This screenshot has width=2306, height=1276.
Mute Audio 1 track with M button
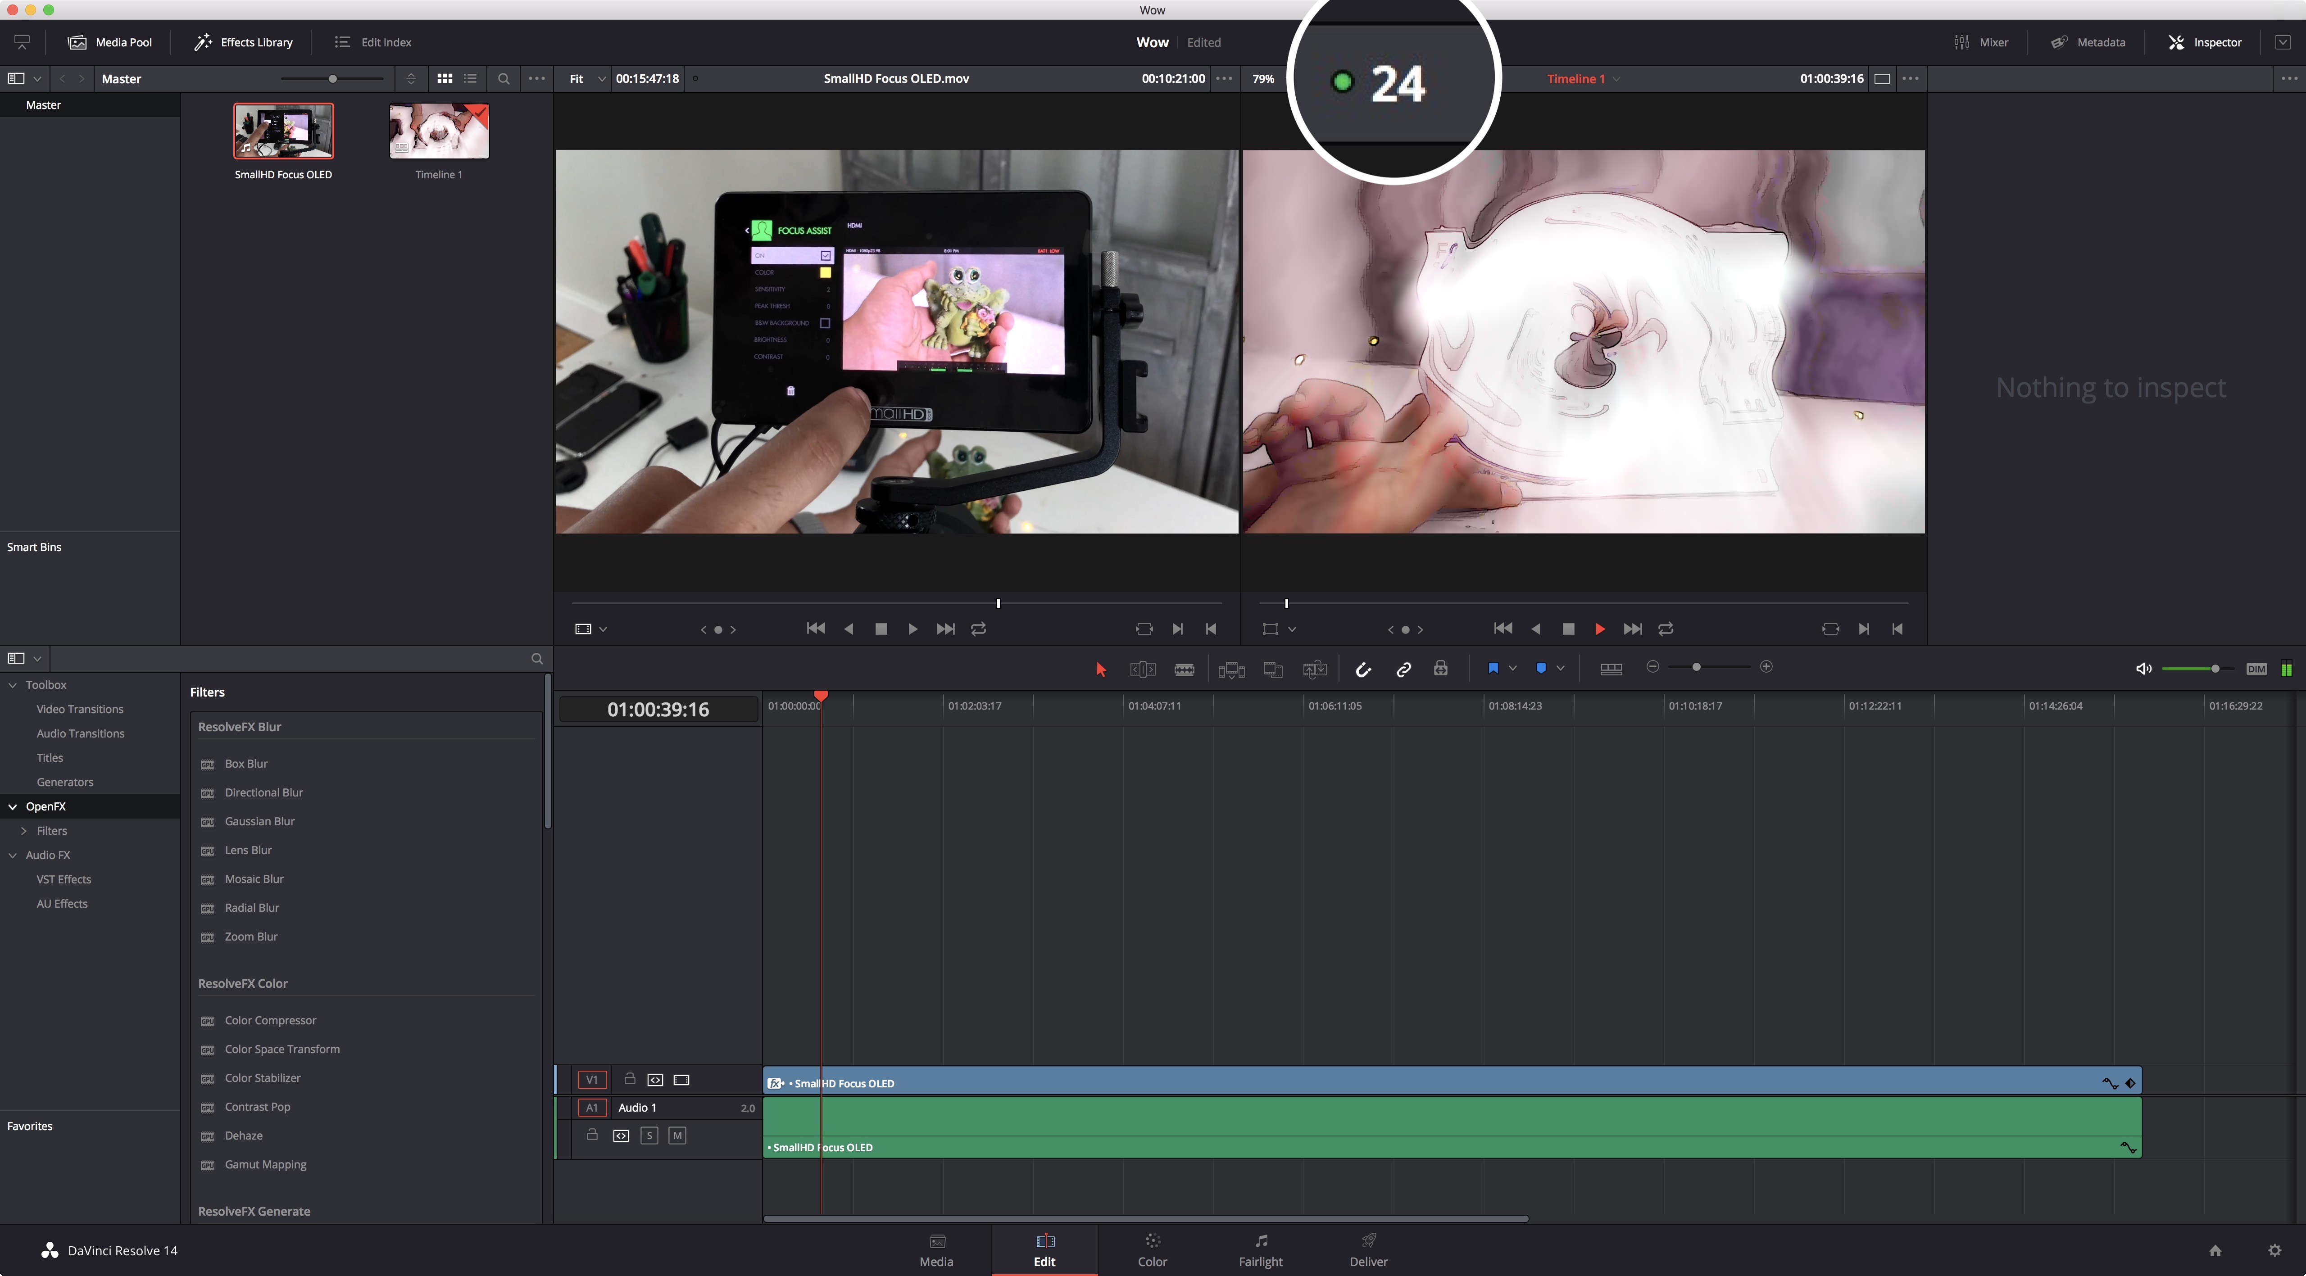pos(678,1136)
